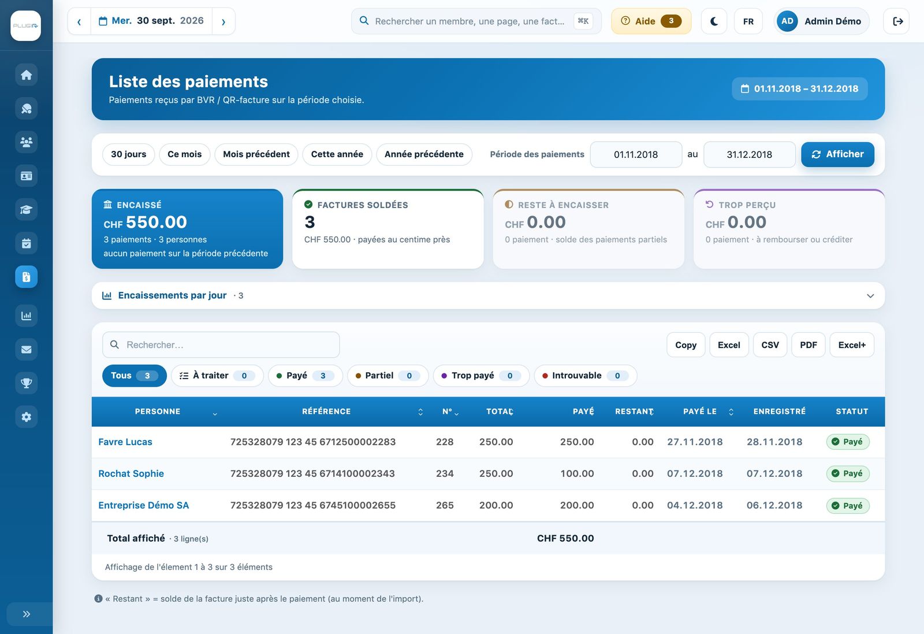Open the 01.11.2018 – 31.12.2018 date range picker

pyautogui.click(x=800, y=88)
